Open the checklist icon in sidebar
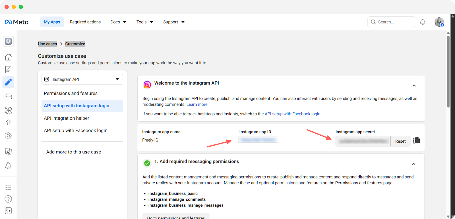Screen dimensions: 455x219 8,70
